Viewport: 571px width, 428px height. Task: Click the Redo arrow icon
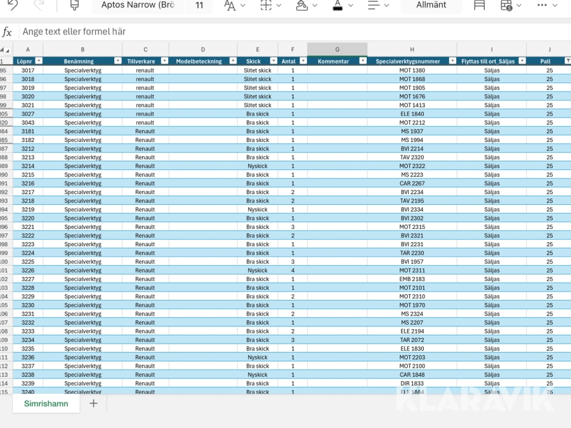tap(39, 5)
